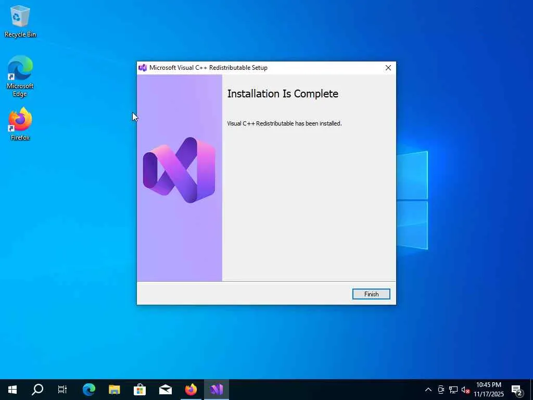
Task: Show hidden system tray icons
Action: (x=428, y=390)
